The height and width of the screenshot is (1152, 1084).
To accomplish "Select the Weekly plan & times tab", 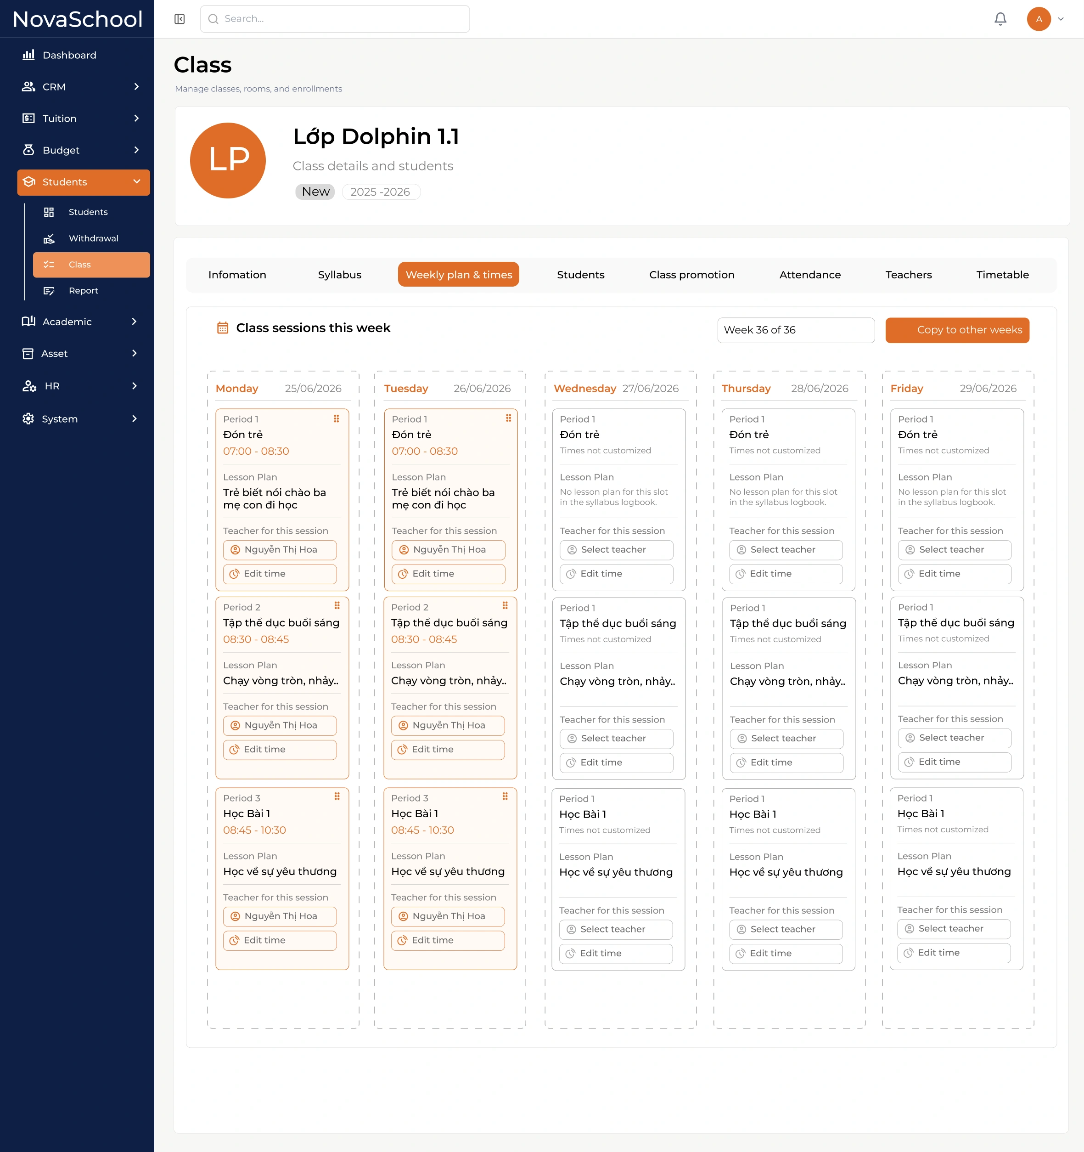I will pyautogui.click(x=458, y=275).
